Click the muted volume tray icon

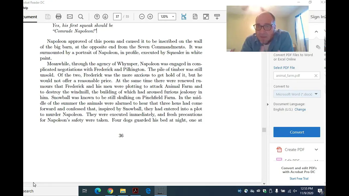pos(295,191)
